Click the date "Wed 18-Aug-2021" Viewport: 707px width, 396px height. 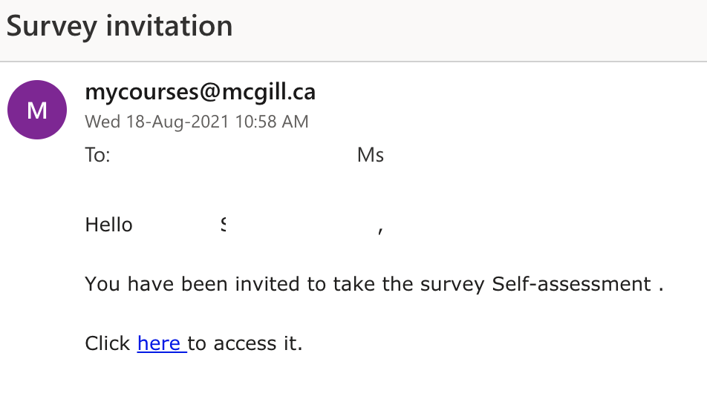(157, 122)
